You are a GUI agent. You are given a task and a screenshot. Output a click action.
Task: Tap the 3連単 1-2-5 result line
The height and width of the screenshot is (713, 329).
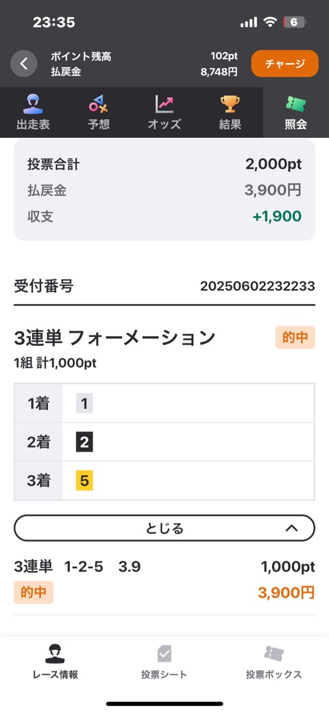[77, 567]
